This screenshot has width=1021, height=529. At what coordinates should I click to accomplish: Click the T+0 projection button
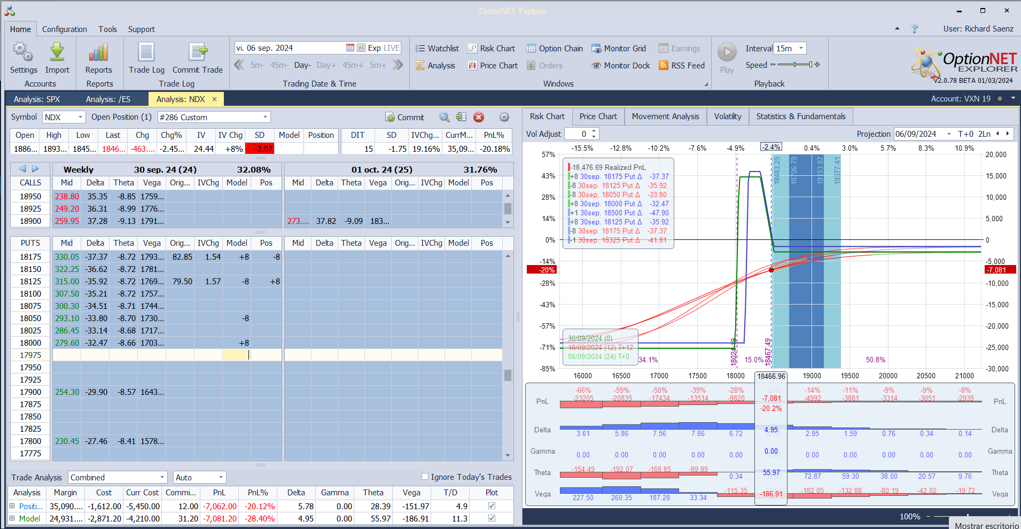(965, 134)
